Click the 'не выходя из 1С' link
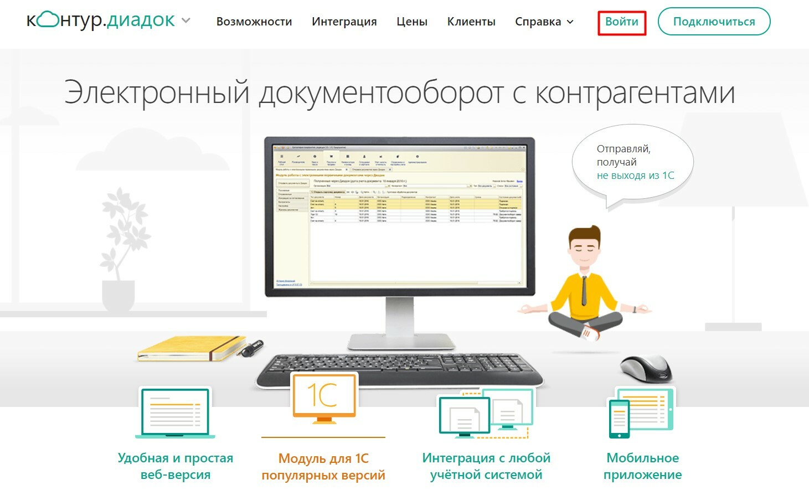 [x=635, y=176]
